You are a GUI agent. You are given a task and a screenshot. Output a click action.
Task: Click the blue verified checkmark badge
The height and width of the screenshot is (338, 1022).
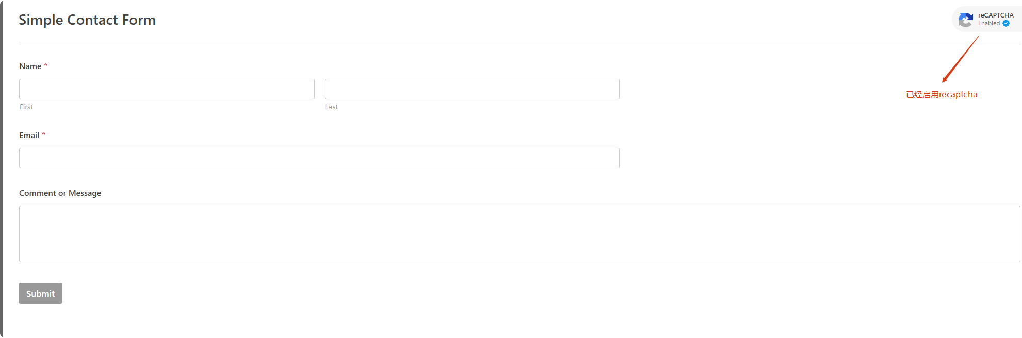tap(1006, 23)
